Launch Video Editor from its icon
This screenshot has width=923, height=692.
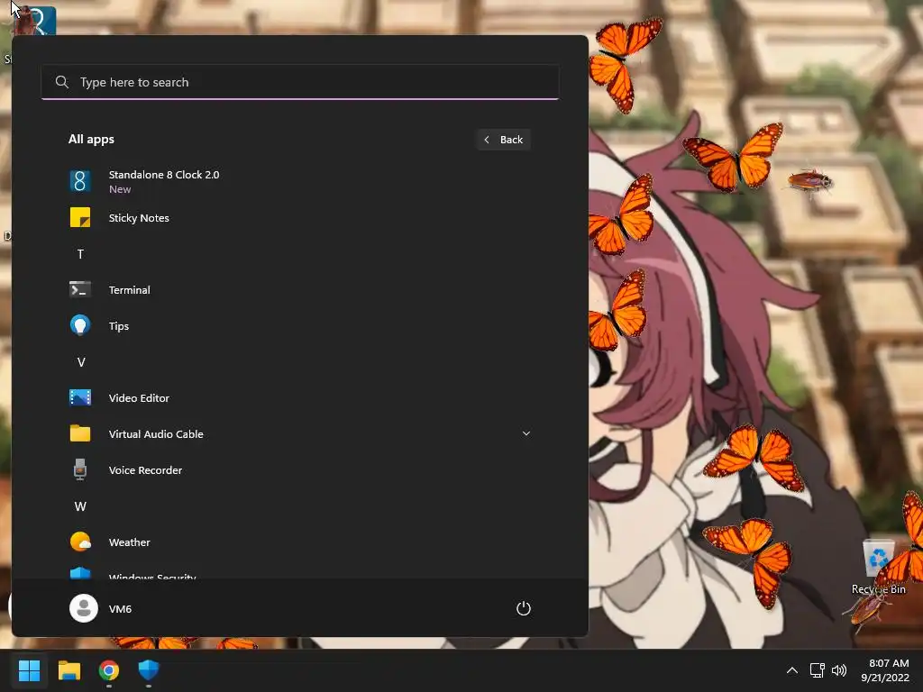point(80,397)
